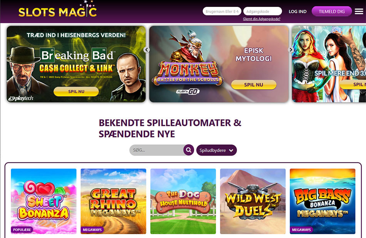Open the Sweet Bonanza game thumbnail
The width and height of the screenshot is (366, 238).
[44, 201]
